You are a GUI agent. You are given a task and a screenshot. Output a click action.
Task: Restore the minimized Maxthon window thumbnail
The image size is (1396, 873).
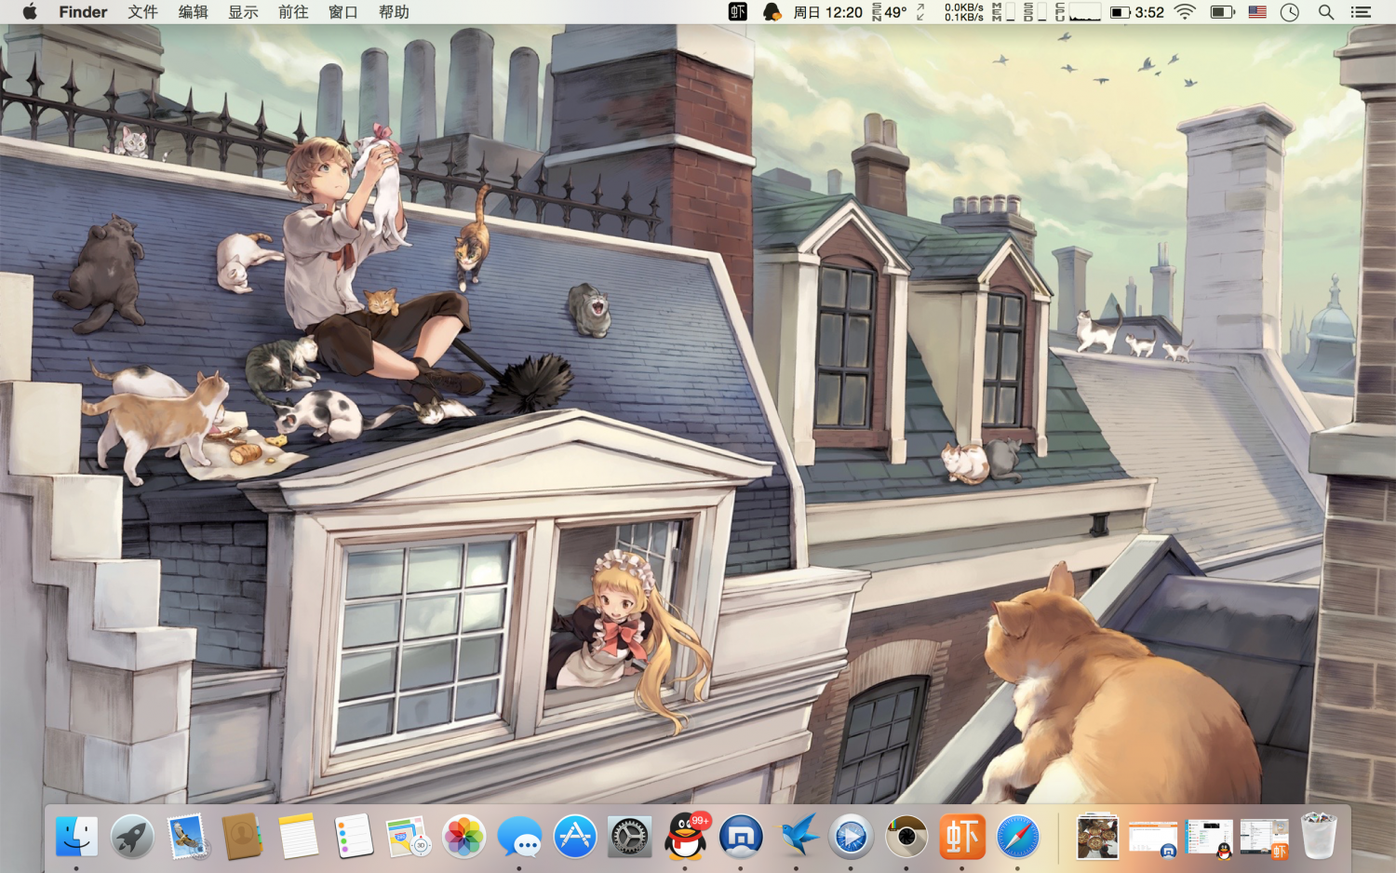(1153, 838)
